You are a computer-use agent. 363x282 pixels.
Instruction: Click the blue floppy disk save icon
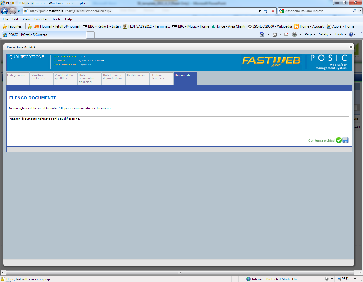pyautogui.click(x=345, y=140)
